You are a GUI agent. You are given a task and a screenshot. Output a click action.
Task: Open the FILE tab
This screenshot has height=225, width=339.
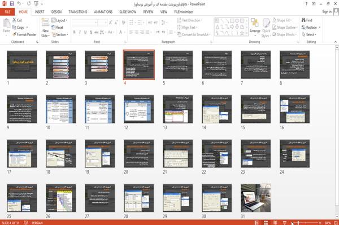click(x=7, y=12)
